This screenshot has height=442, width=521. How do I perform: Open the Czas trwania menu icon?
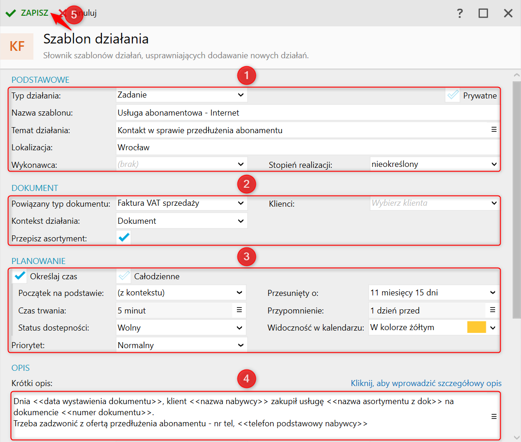239,310
